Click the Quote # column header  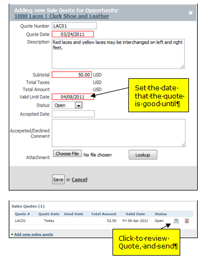22,214
